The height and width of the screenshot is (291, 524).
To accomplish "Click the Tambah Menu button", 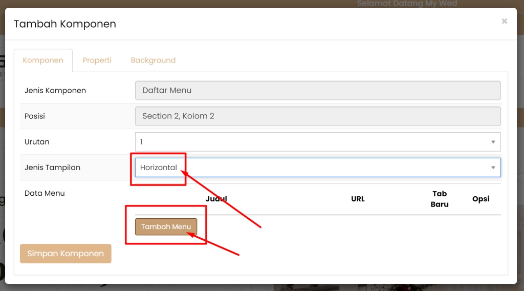I will click(166, 227).
